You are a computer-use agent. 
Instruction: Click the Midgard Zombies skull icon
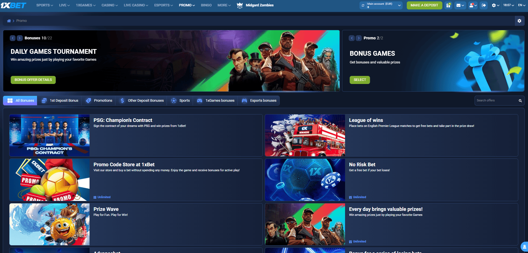pyautogui.click(x=239, y=5)
